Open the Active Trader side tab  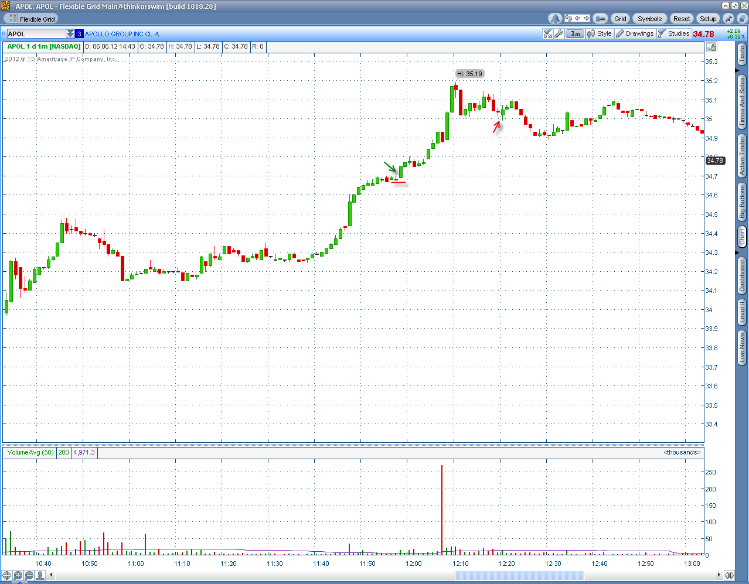(x=742, y=156)
